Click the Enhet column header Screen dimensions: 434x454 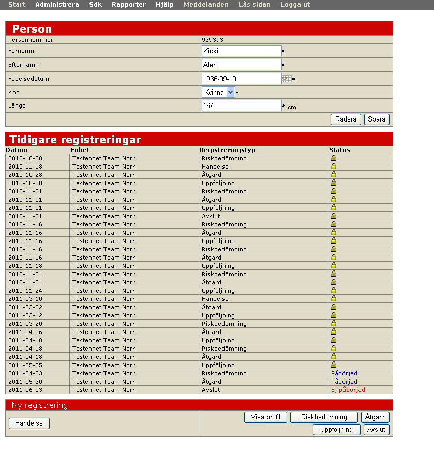80,150
